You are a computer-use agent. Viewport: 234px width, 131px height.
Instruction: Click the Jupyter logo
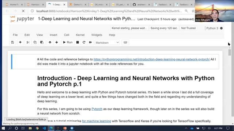click(22, 19)
